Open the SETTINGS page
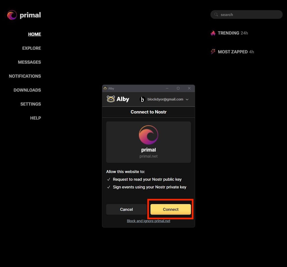 pos(30,104)
